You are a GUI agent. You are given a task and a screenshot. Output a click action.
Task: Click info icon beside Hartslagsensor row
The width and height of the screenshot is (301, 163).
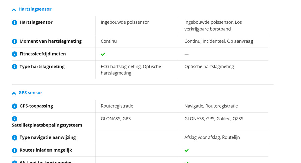pos(15,23)
